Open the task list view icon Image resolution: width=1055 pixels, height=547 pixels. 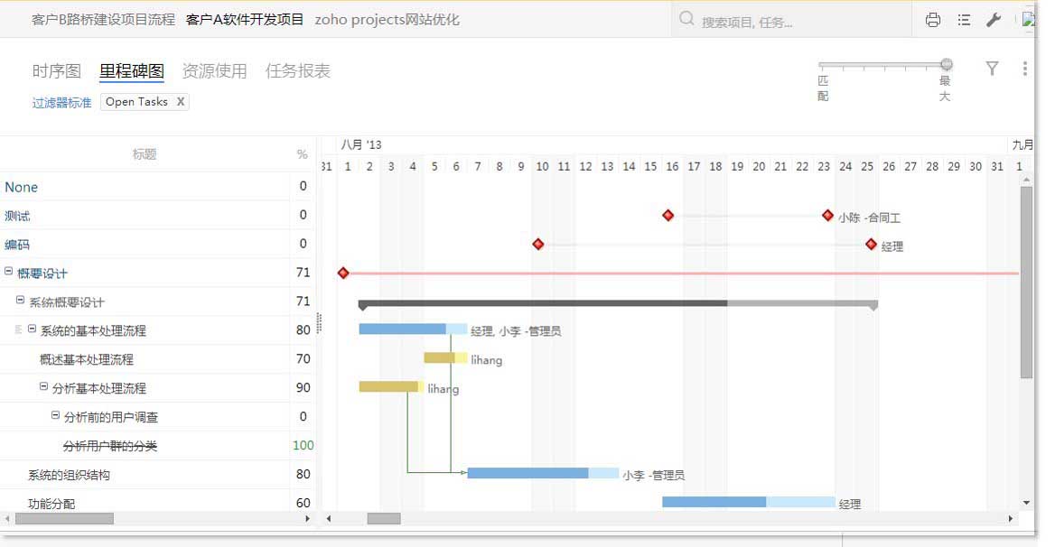964,20
